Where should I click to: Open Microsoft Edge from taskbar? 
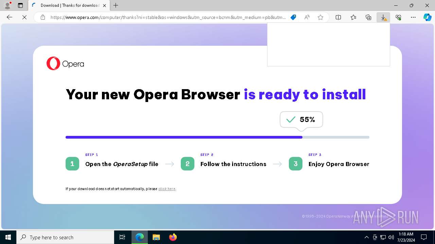140,237
